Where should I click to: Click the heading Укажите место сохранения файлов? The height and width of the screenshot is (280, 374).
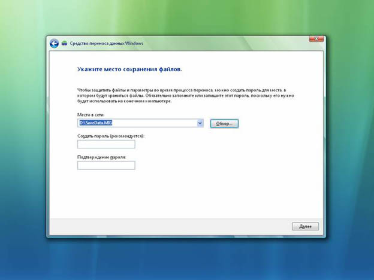point(129,69)
